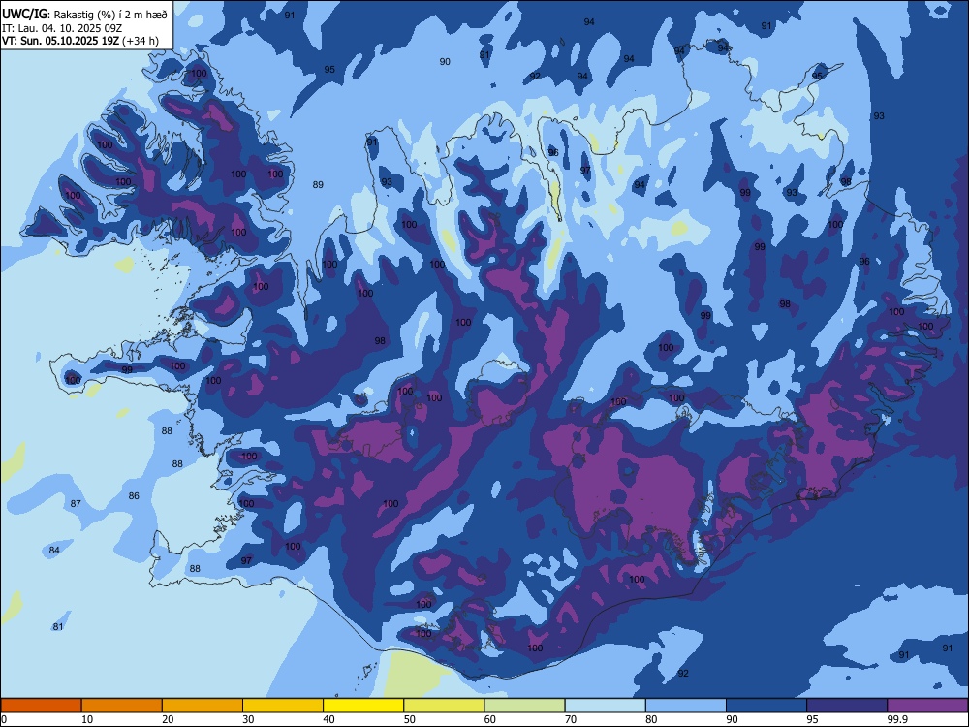This screenshot has height=727, width=969.
Task: Click the humidity value 81 offshore
Action: [x=58, y=627]
